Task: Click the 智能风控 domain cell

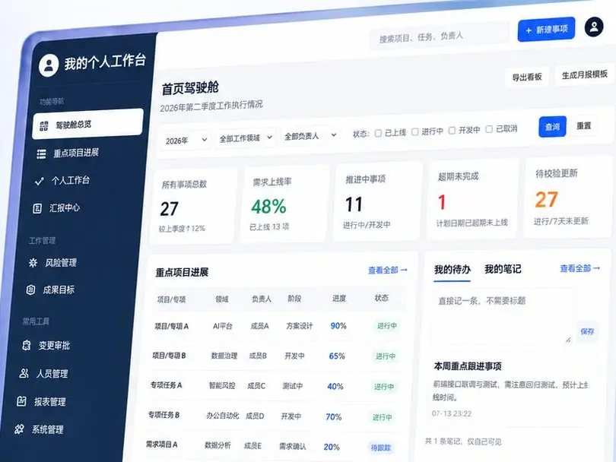Action: (222, 385)
